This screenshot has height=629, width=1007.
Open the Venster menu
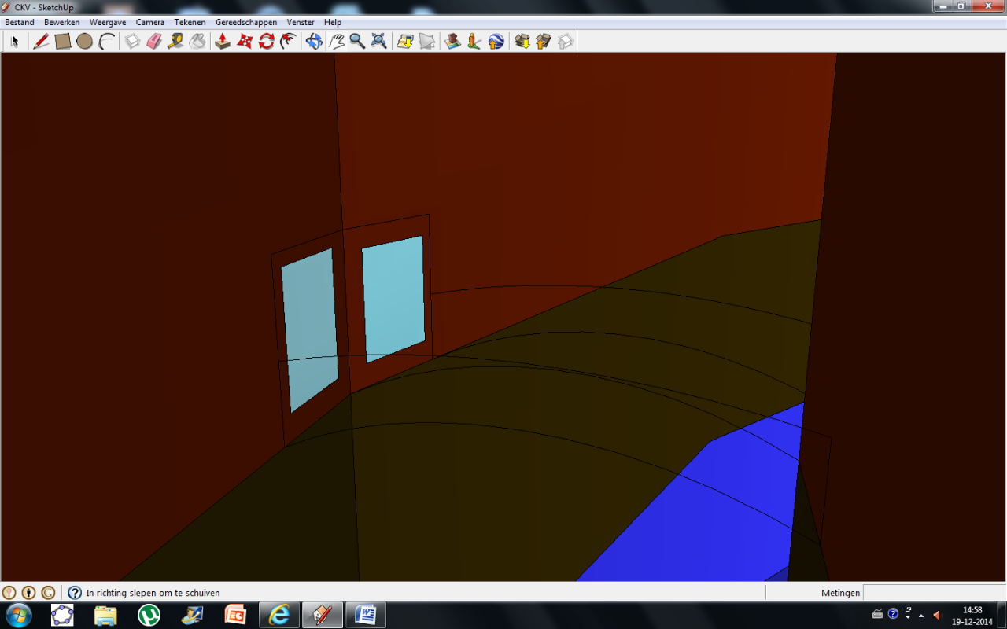tap(301, 22)
